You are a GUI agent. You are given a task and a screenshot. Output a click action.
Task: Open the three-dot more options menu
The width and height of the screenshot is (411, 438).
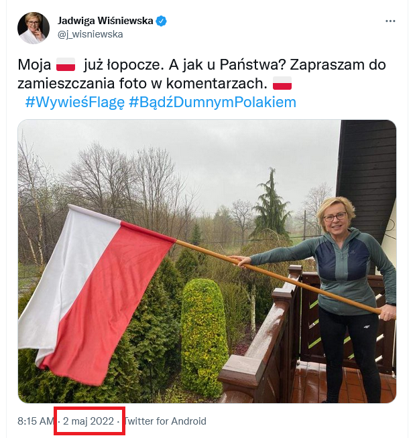pyautogui.click(x=390, y=21)
